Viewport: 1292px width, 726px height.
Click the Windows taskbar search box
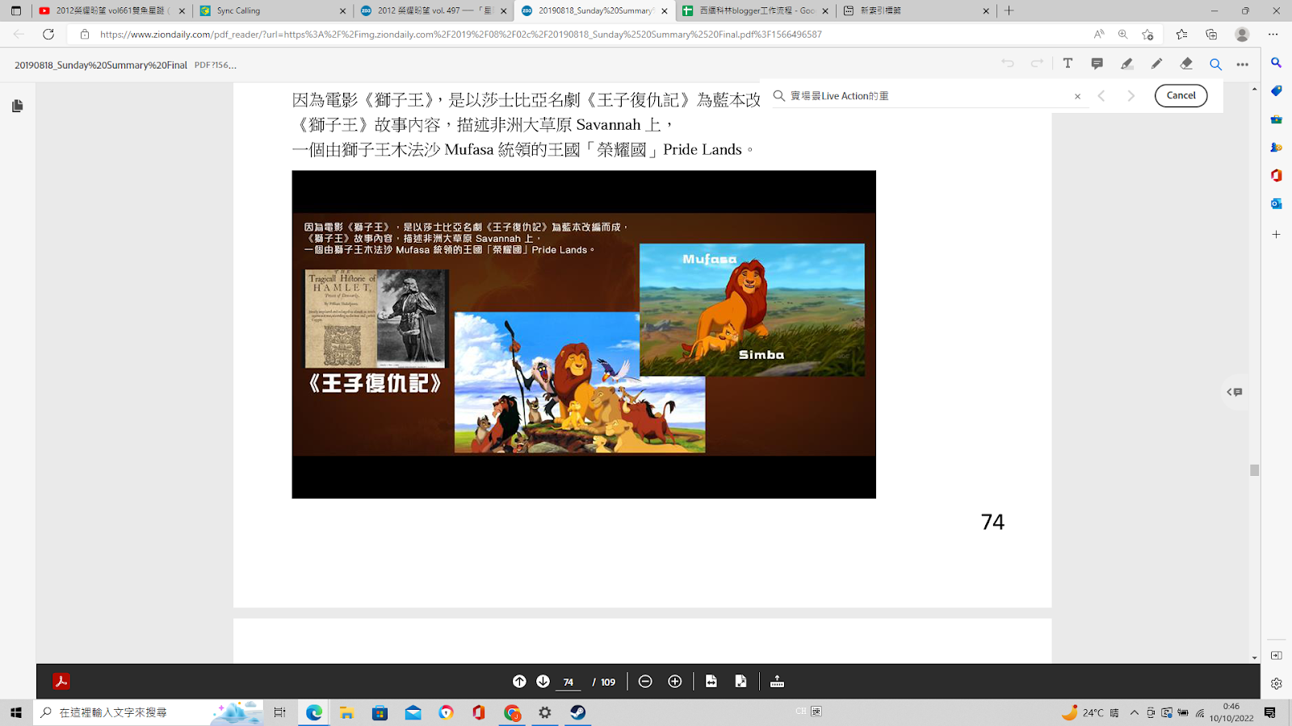(149, 712)
